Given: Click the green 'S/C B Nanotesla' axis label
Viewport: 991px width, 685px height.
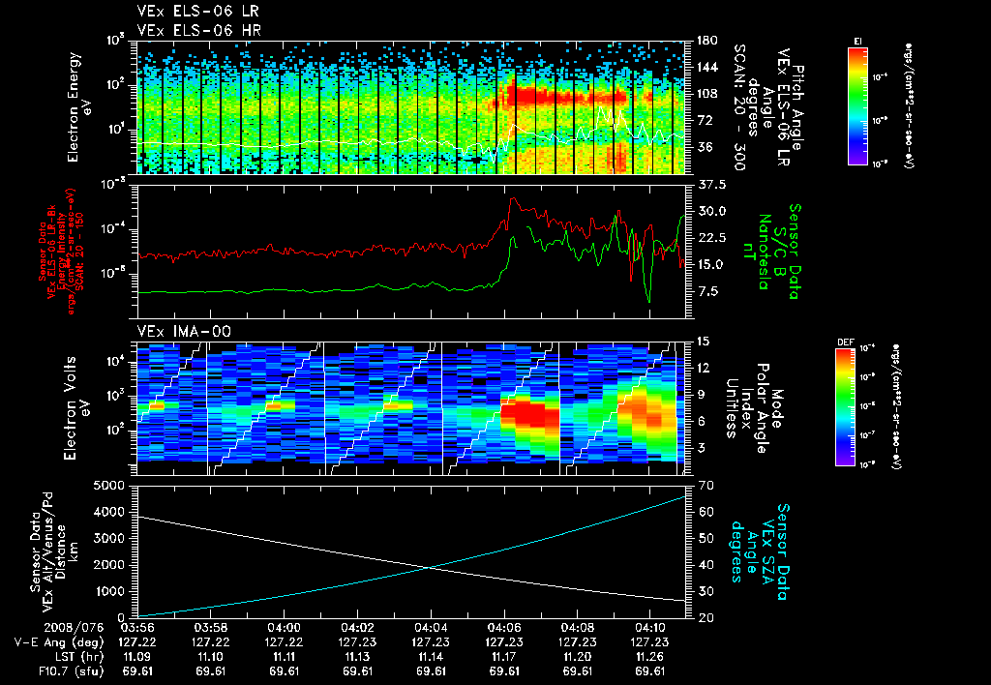Looking at the screenshot, I should coord(771,252).
